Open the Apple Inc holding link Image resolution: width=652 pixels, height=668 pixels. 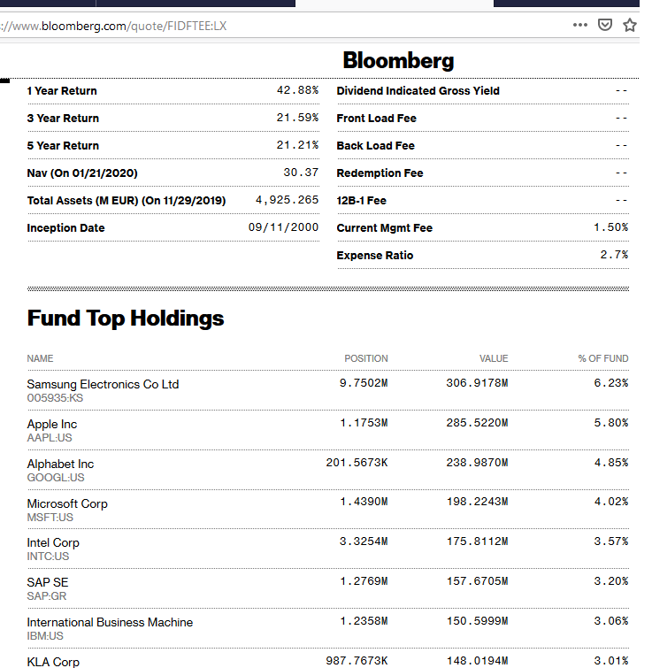(x=52, y=424)
